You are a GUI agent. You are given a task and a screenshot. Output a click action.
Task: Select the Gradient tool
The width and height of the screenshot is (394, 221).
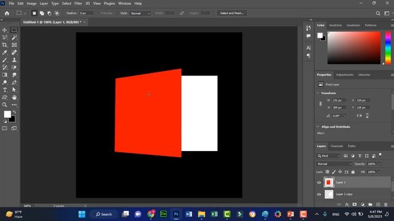(4, 75)
